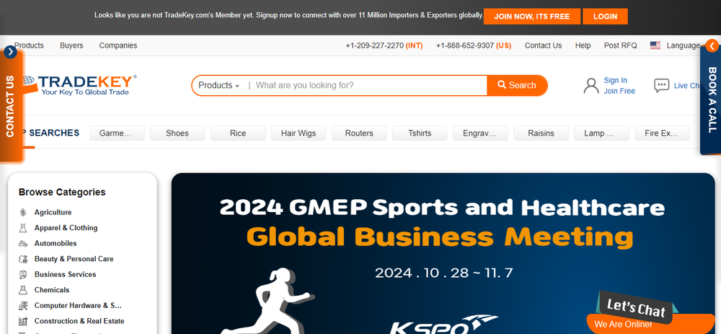Open Post RFQ
The image size is (721, 334).
pos(620,45)
